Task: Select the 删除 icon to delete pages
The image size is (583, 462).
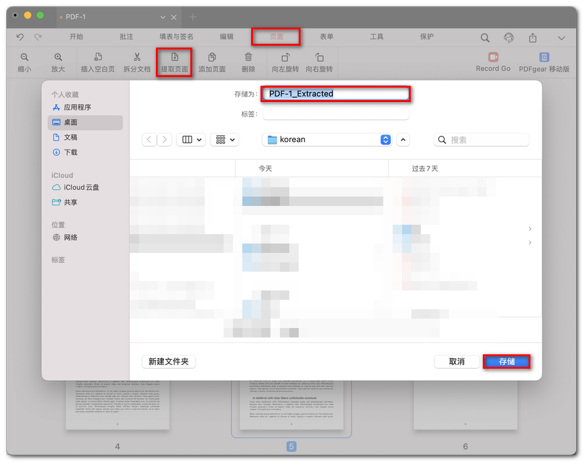Action: point(248,61)
